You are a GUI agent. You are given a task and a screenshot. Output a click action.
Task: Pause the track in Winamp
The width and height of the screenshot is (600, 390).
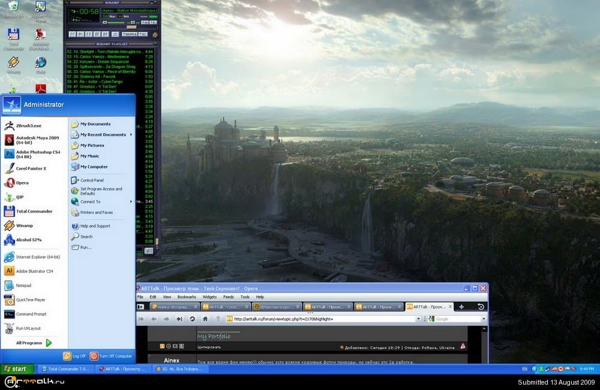tap(89, 34)
